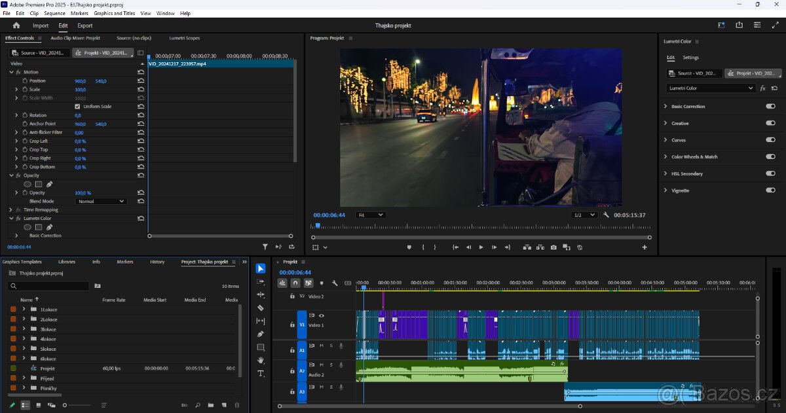Viewport: 786px width, 413px height.
Task: Select the Rectangle tool in the tools panel
Action: click(x=261, y=347)
